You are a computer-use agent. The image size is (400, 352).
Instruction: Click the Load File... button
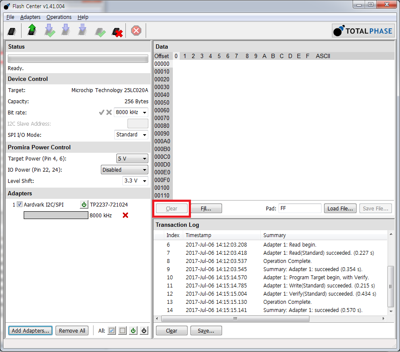coord(340,209)
